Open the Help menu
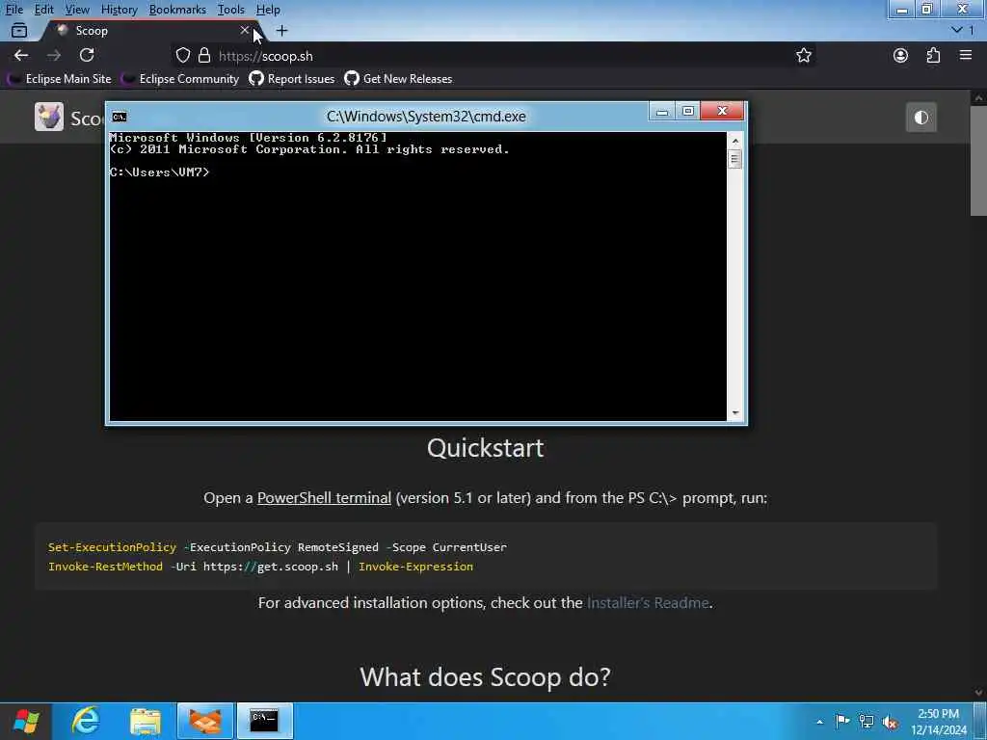Screen dimensions: 987x740 [x=268, y=10]
